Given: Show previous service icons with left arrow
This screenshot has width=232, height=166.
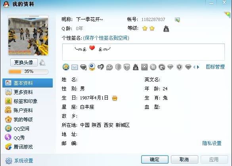Looking at the screenshot, I should pos(194,67).
